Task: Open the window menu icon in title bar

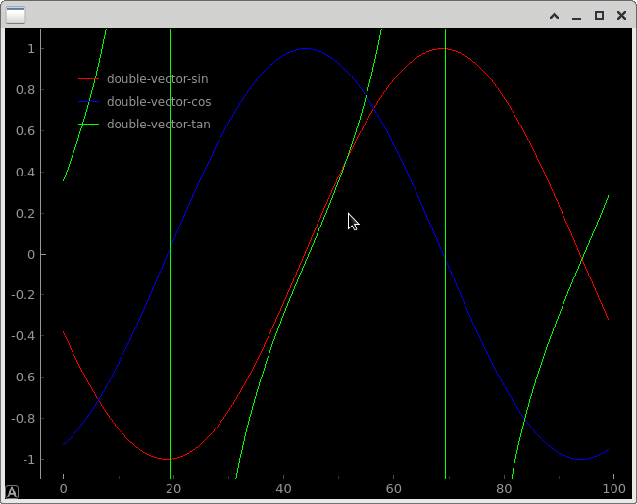Action: (x=17, y=15)
